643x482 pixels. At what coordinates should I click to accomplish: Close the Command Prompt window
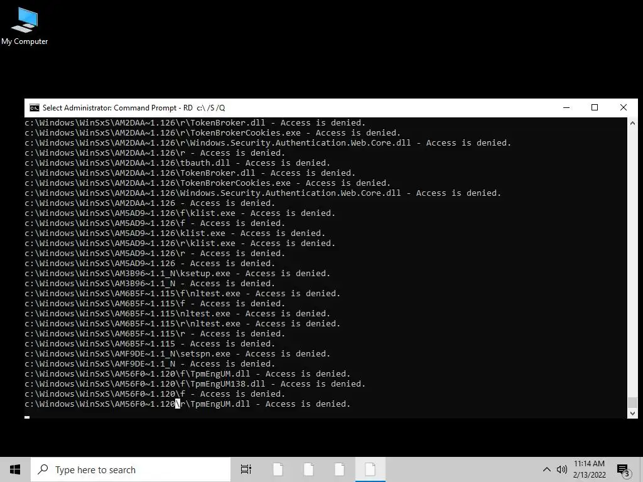coord(624,108)
